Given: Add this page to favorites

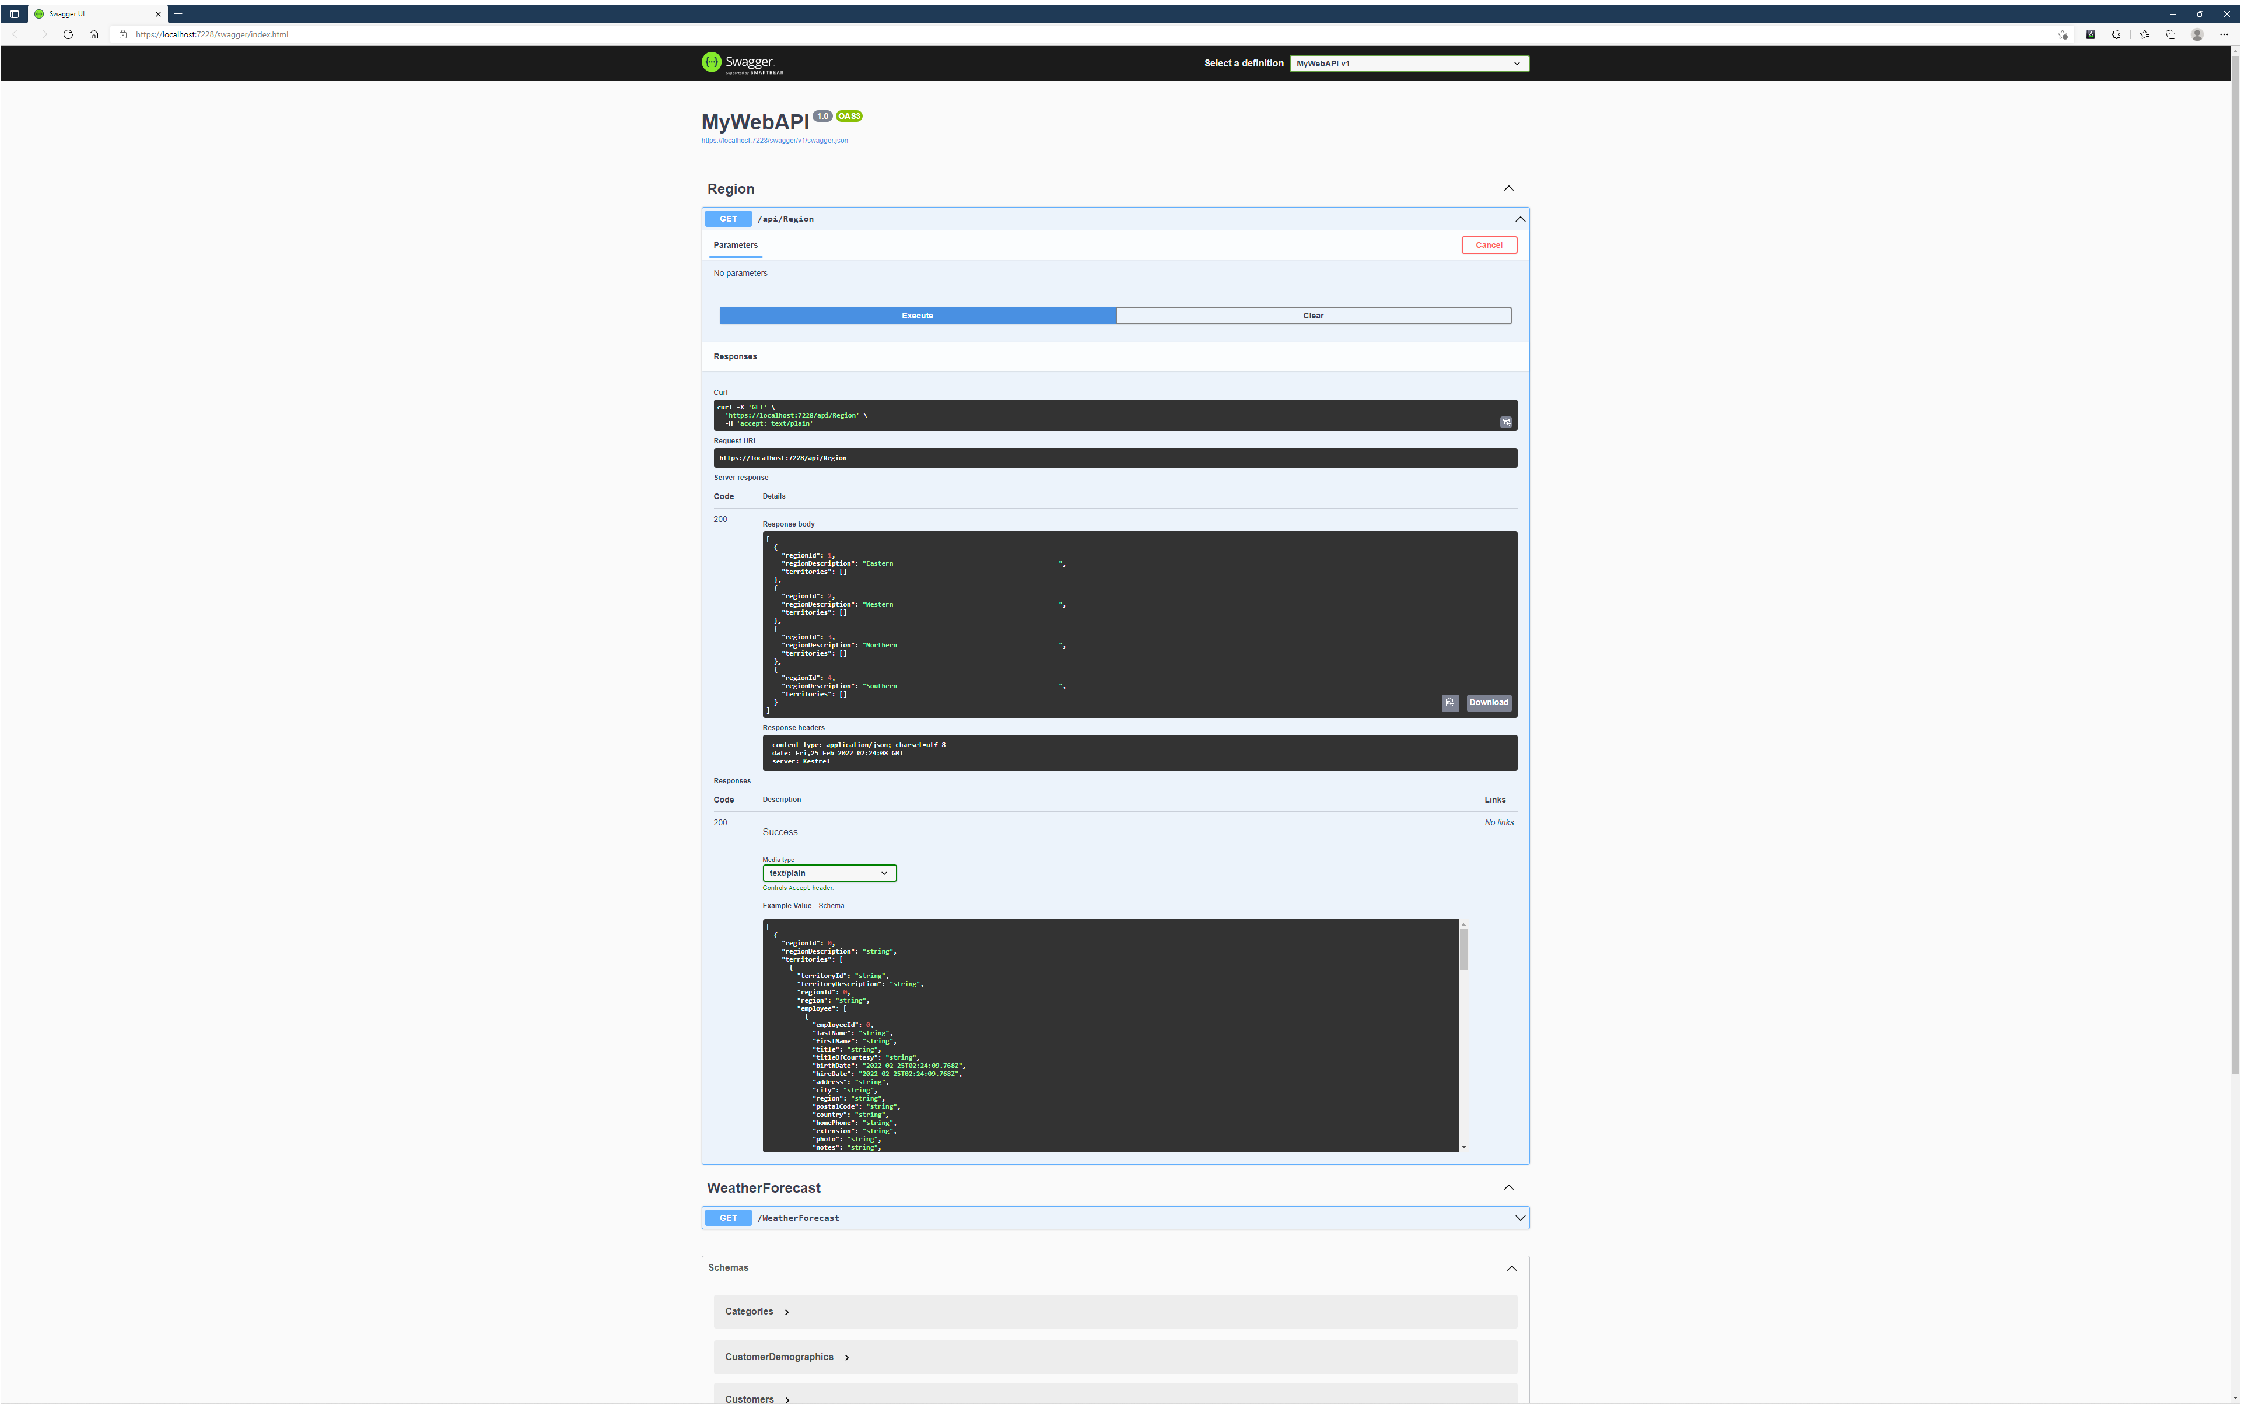Looking at the screenshot, I should pos(2062,34).
